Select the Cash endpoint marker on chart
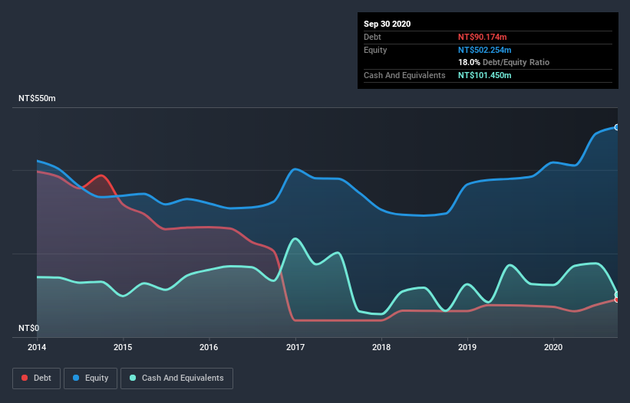Image resolution: width=630 pixels, height=403 pixels. (x=617, y=295)
